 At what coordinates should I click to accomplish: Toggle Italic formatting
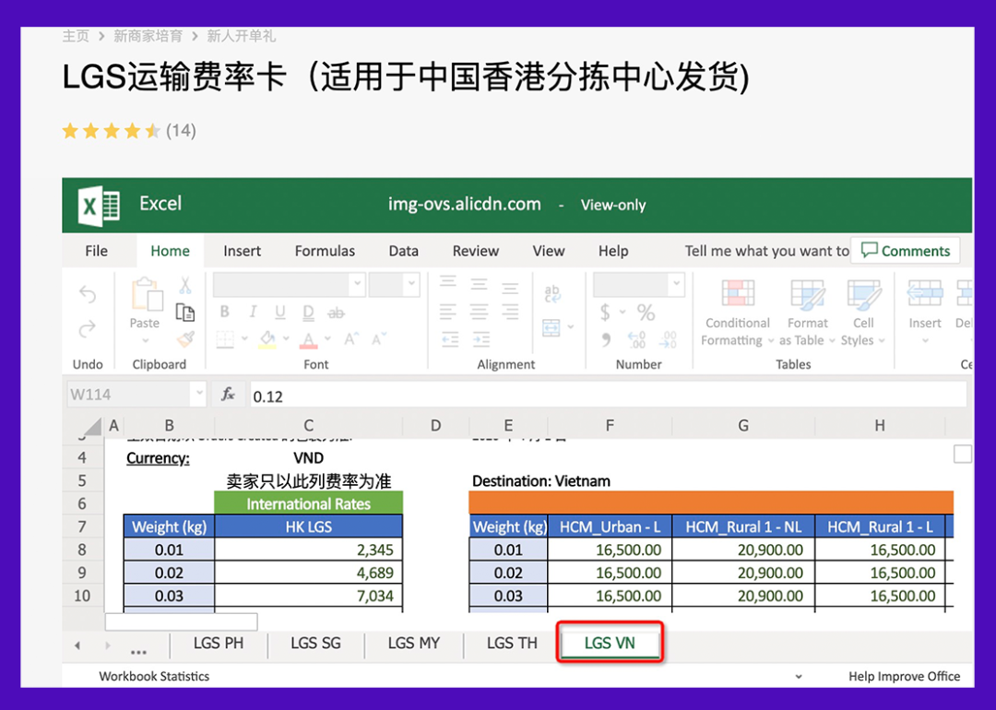[x=253, y=312]
